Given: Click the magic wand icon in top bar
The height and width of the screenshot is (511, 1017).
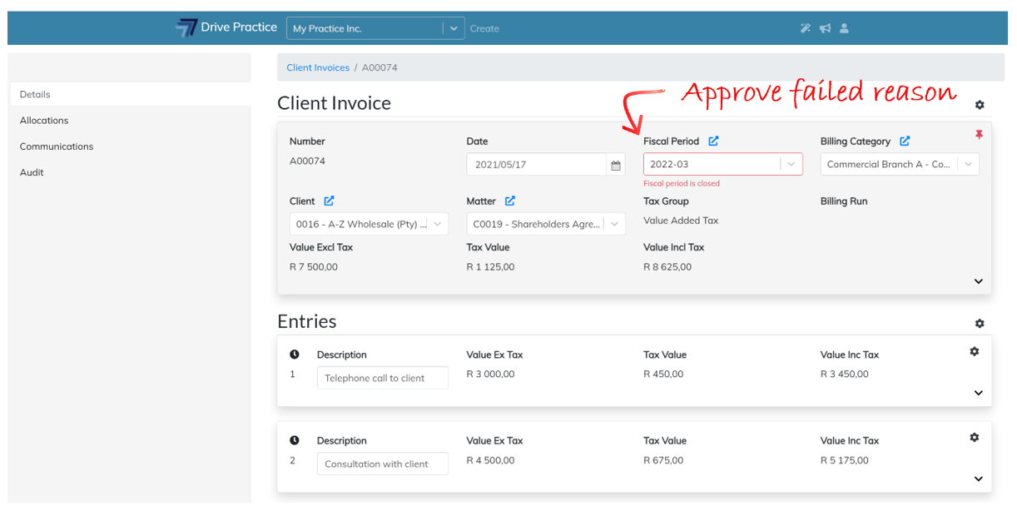Looking at the screenshot, I should (x=805, y=28).
